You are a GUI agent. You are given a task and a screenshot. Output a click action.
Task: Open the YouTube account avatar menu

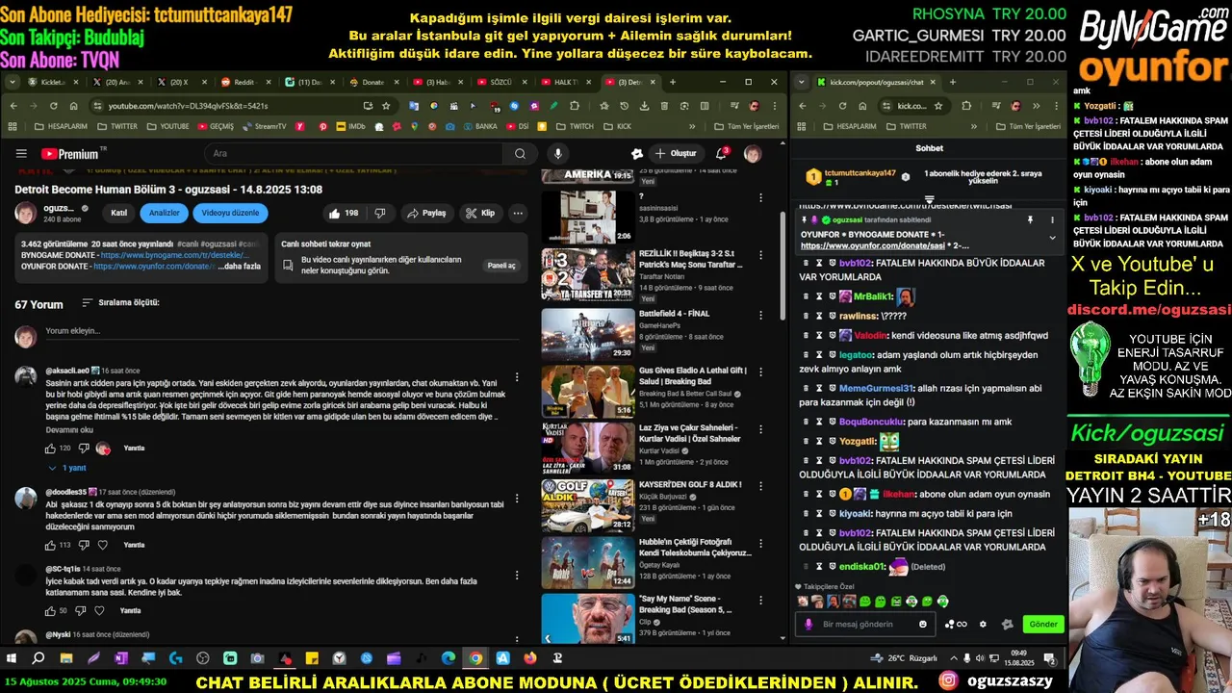tap(753, 154)
